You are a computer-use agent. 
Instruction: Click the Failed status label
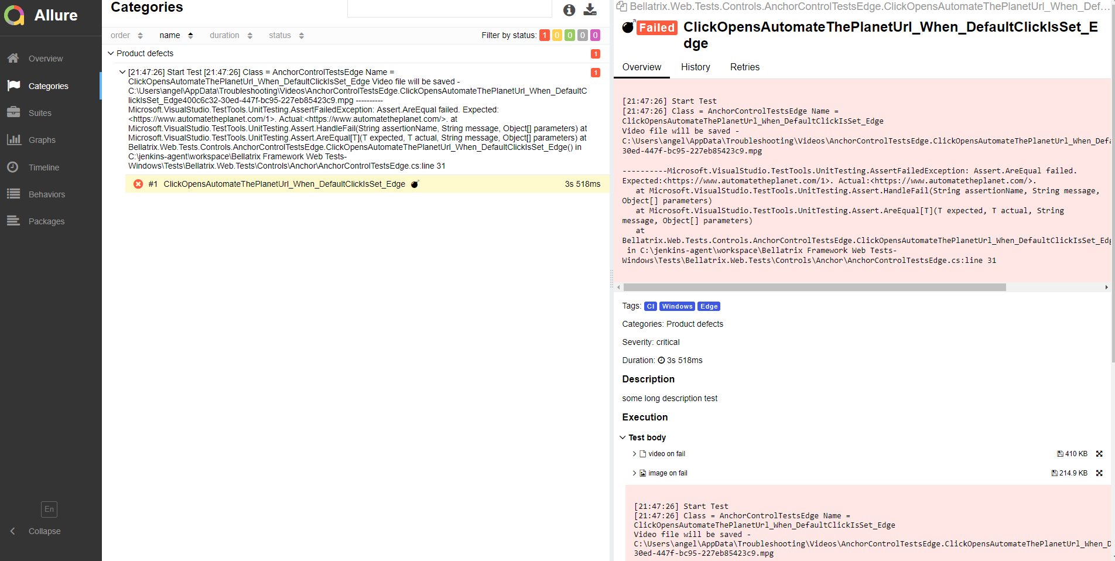(x=656, y=28)
